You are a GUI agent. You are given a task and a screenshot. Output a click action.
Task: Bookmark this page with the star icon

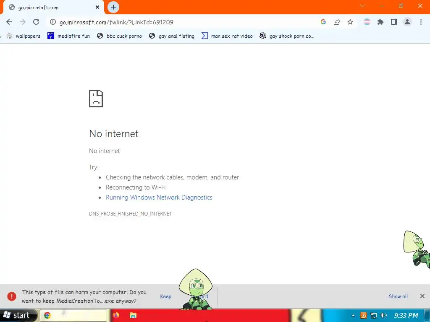[350, 22]
